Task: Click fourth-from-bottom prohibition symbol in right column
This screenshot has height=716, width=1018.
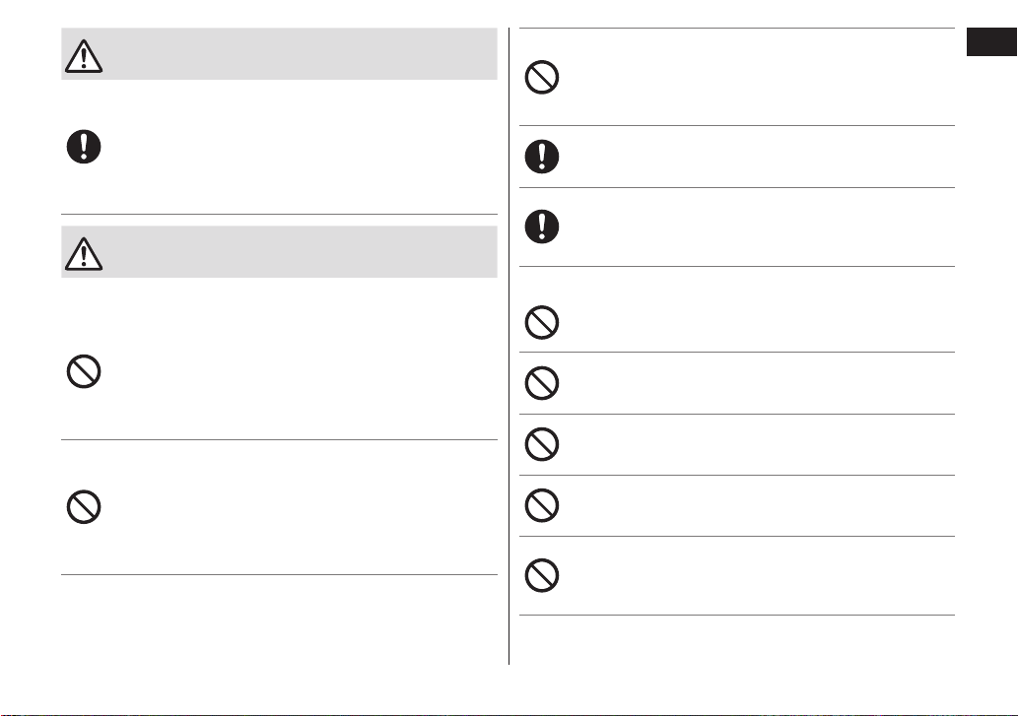Action: [x=542, y=383]
